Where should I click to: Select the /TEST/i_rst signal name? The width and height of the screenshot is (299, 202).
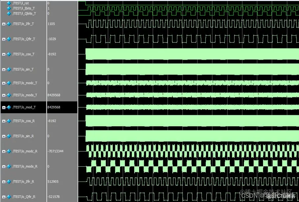(21, 3)
